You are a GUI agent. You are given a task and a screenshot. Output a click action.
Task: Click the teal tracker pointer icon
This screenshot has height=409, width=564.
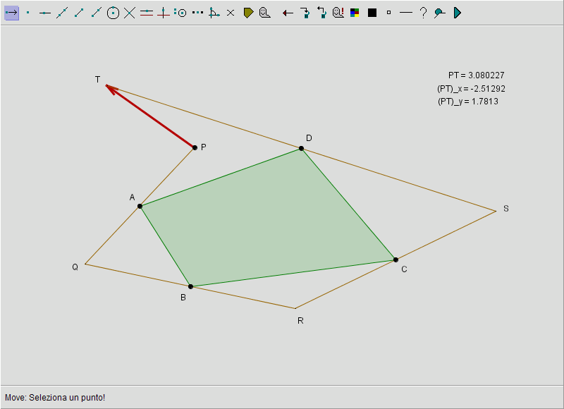pyautogui.click(x=439, y=13)
